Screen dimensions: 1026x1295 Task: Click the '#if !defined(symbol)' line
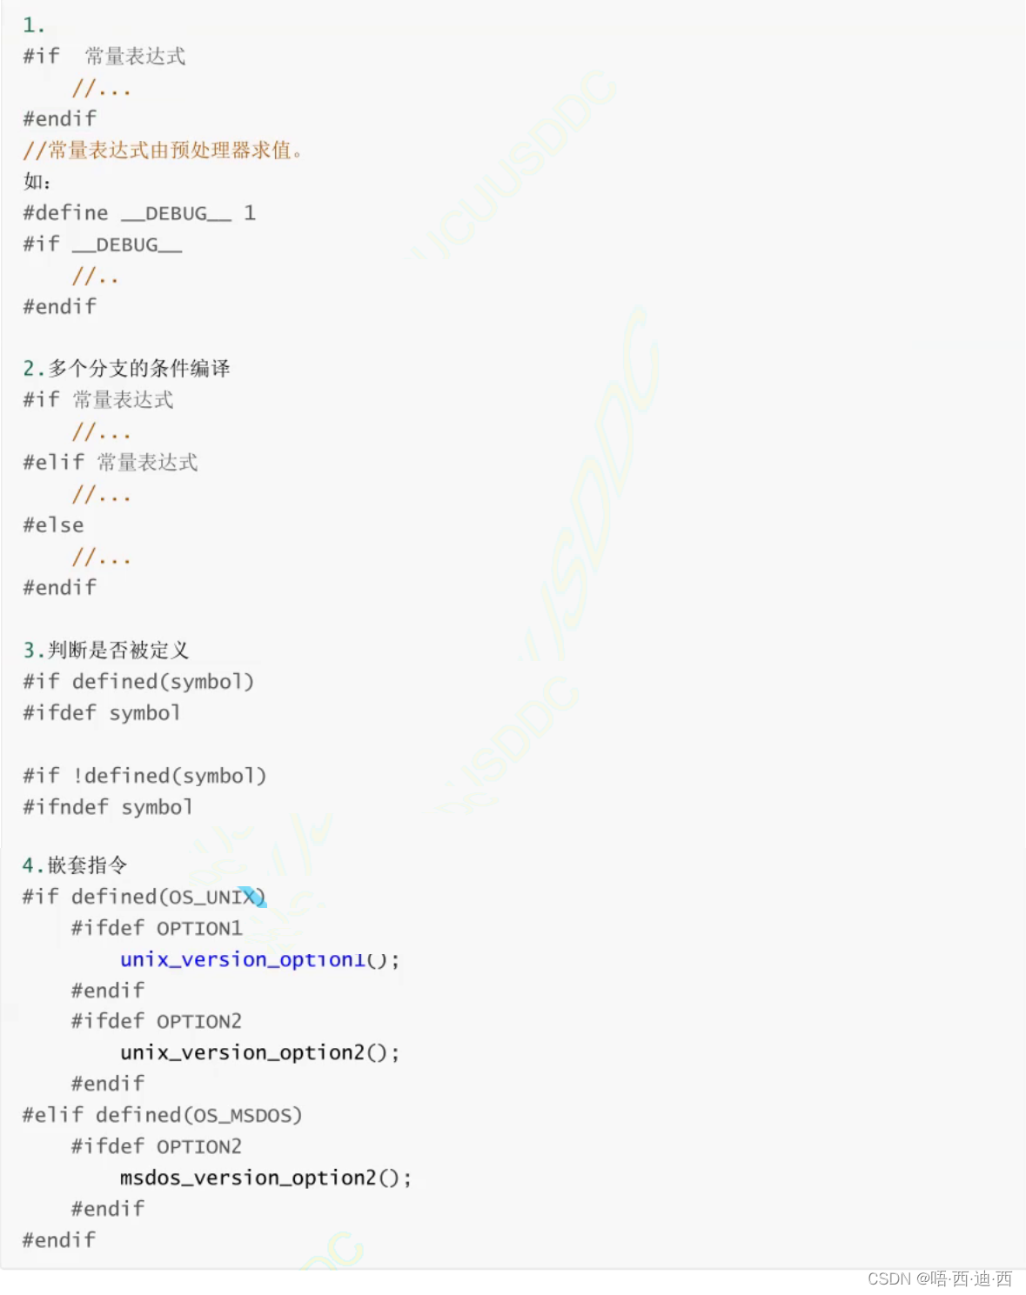coord(144,776)
